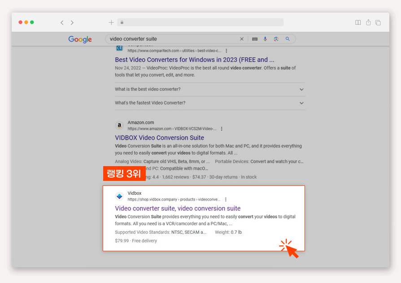The image size is (401, 283).
Task: Click the '$79.99 · Free delivery' text
Action: (x=136, y=240)
